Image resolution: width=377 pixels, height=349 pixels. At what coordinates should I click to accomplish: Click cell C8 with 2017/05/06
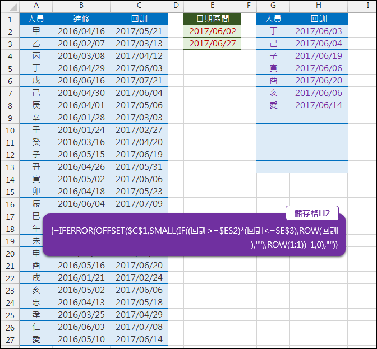pos(139,105)
